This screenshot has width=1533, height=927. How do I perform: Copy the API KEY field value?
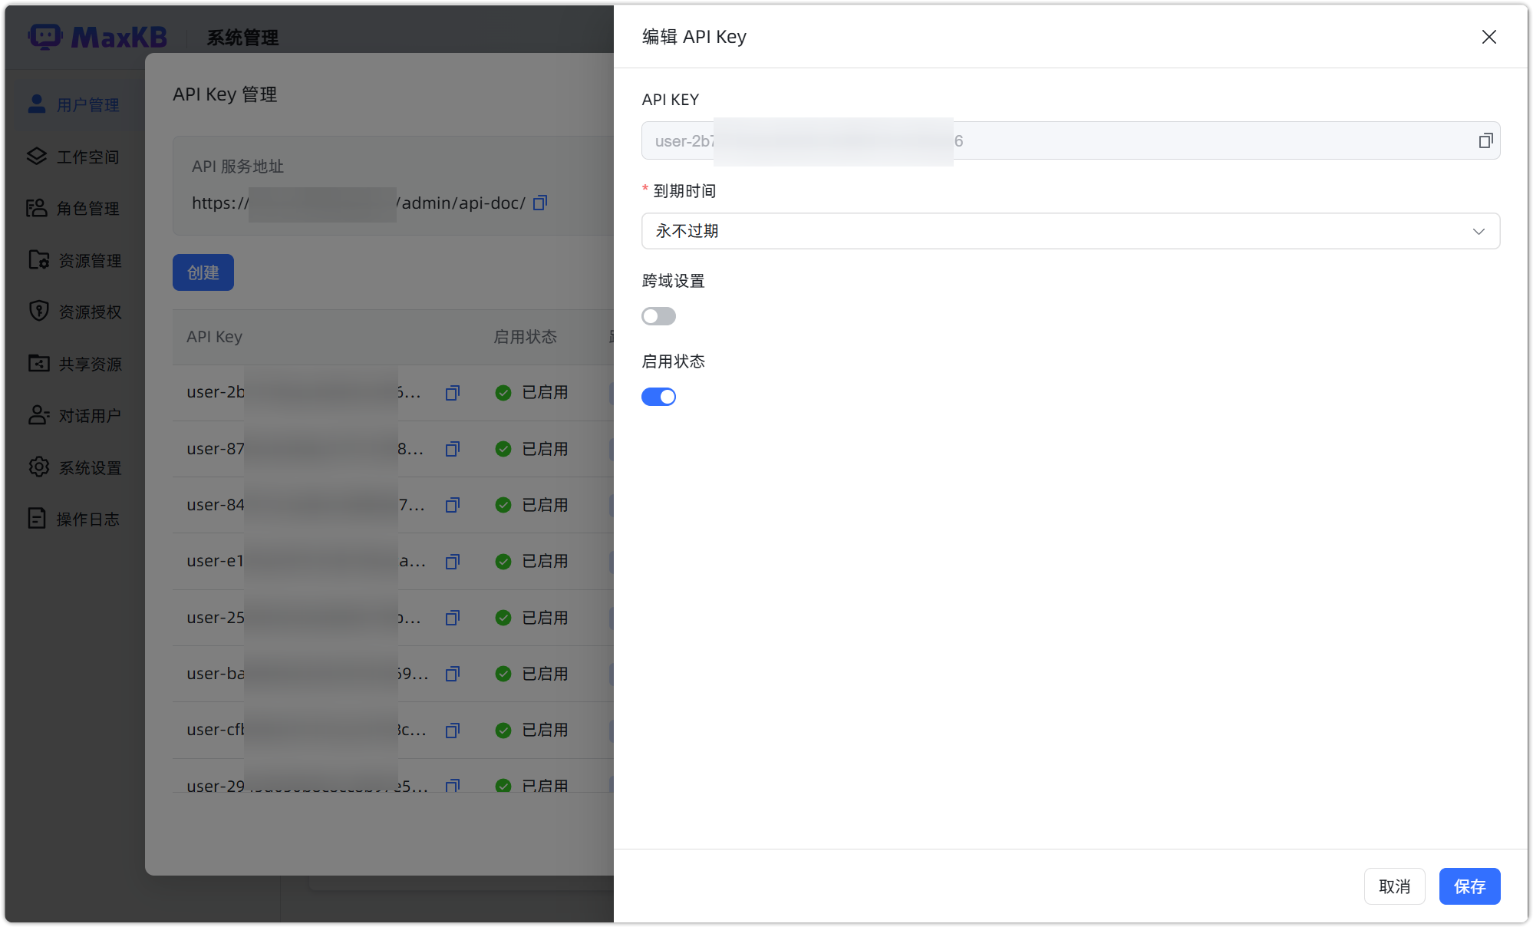(x=1485, y=140)
